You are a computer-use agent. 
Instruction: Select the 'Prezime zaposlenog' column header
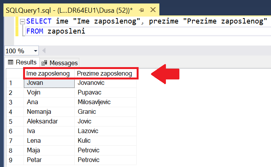click(104, 73)
